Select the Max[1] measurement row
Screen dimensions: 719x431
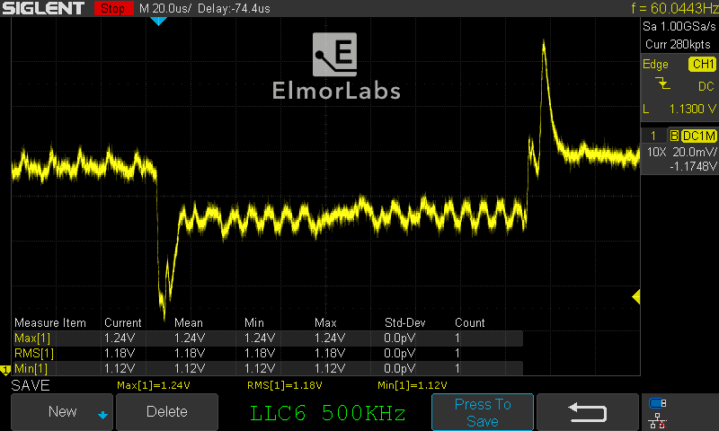pos(268,338)
